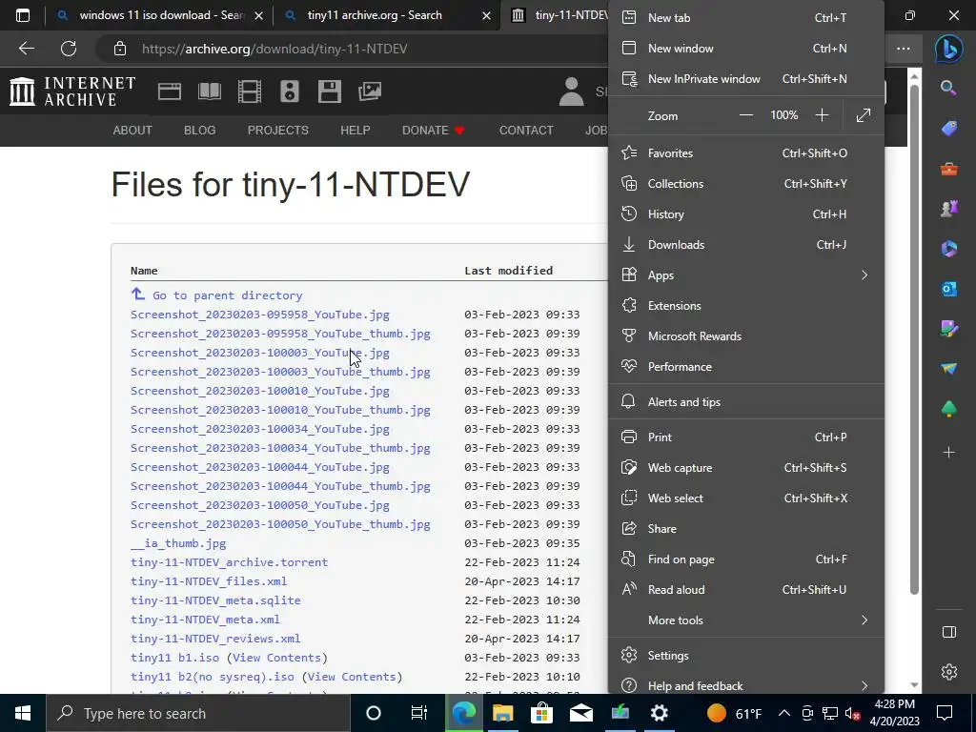This screenshot has width=976, height=732.
Task: Open the sidebar Microsoft 365 icon
Action: (948, 249)
